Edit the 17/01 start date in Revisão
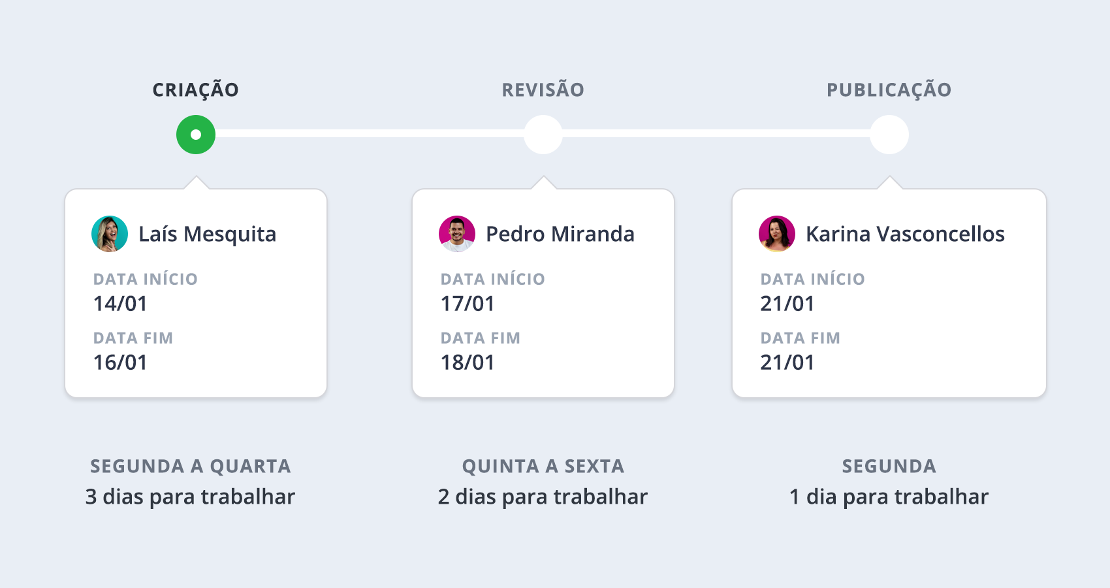 pyautogui.click(x=468, y=304)
